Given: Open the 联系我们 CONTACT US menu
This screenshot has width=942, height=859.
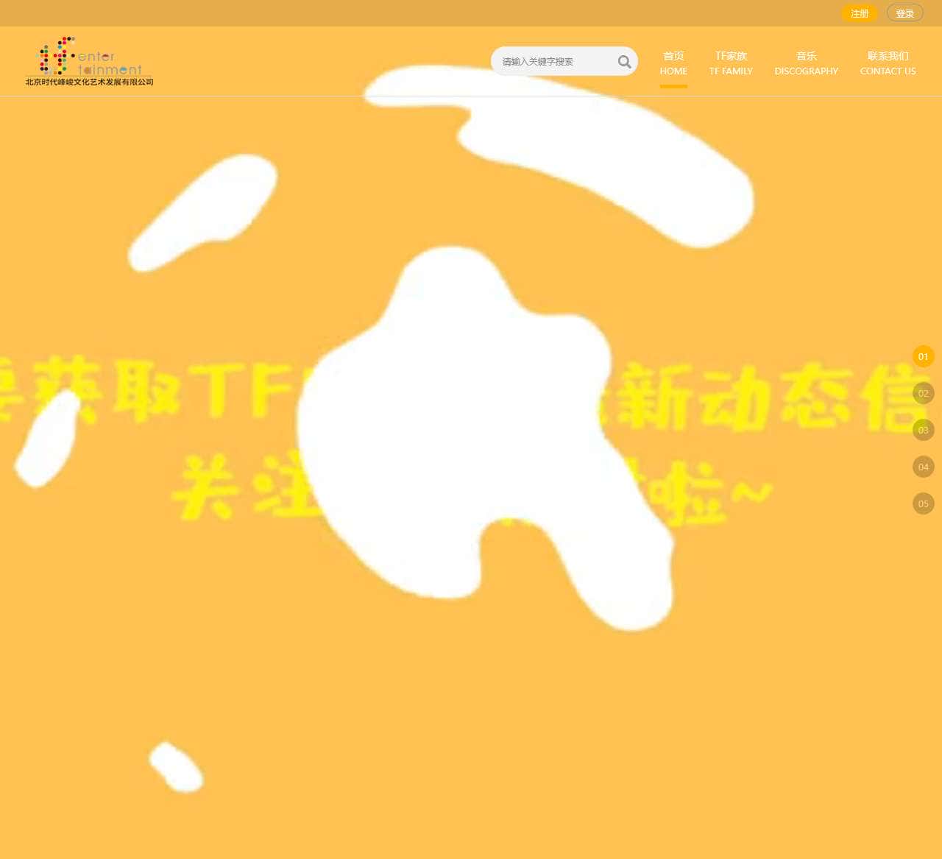Looking at the screenshot, I should [x=888, y=63].
